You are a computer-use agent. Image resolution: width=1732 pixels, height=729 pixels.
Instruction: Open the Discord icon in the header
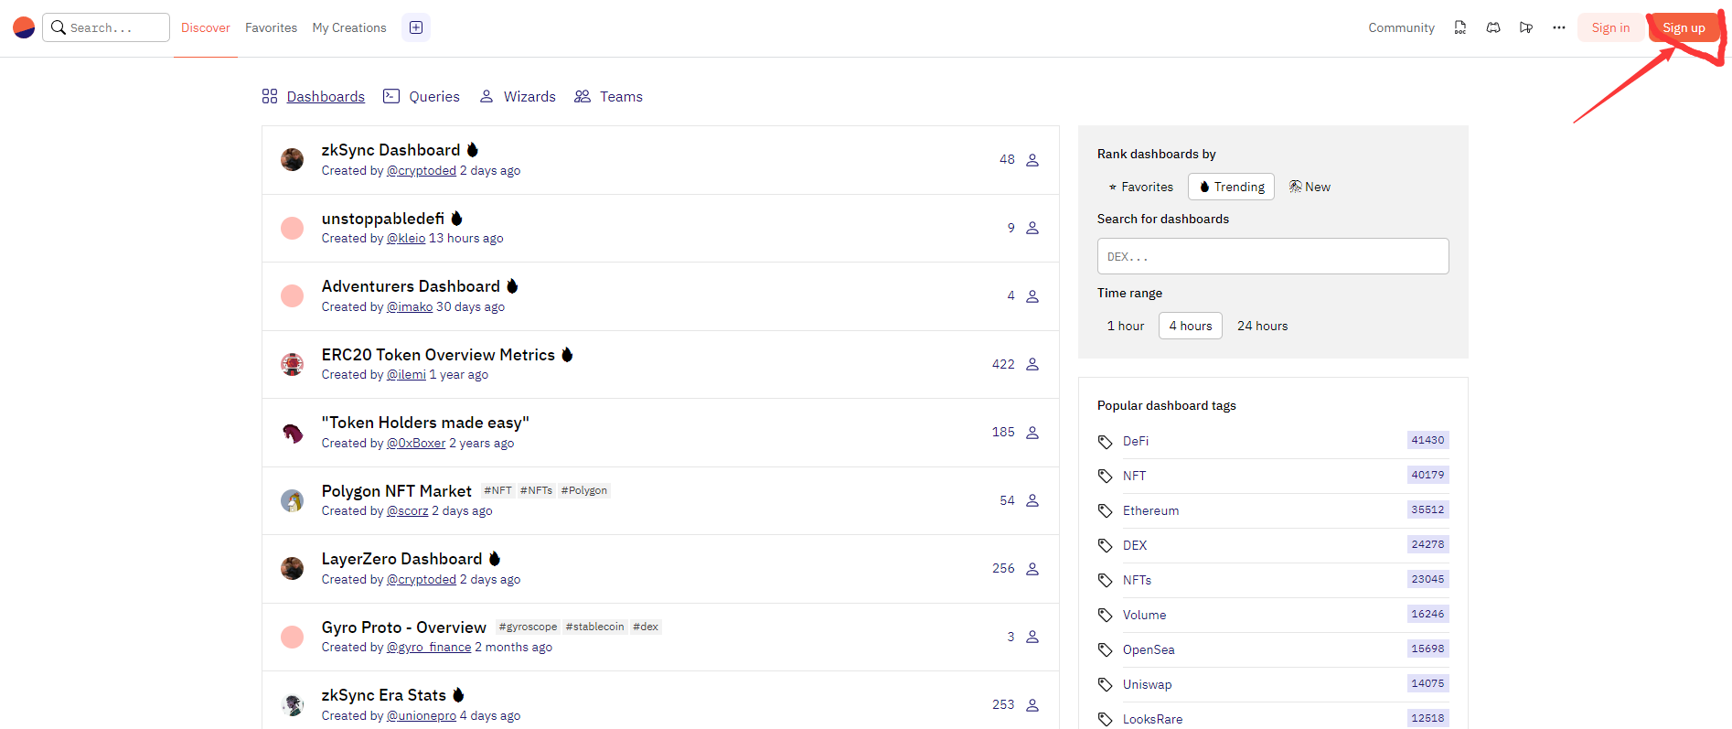pos(1493,27)
